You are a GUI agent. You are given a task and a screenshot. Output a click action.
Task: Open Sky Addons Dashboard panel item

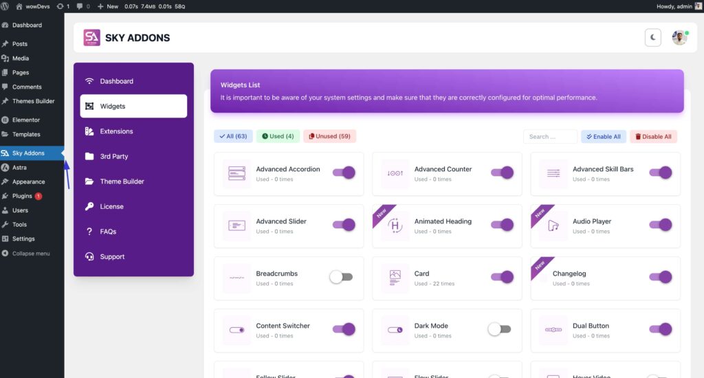[133, 81]
